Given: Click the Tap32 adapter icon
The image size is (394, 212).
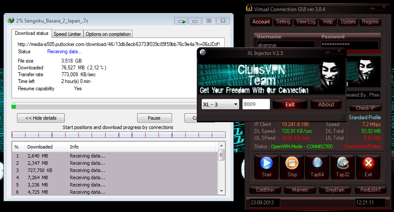Looking at the screenshot, I should [x=343, y=166].
